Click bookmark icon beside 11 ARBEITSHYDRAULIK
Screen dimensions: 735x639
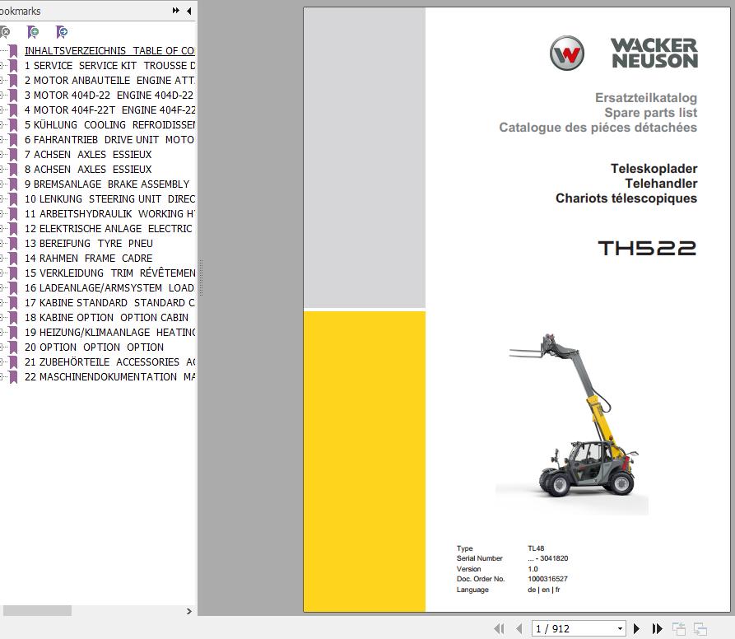point(14,214)
